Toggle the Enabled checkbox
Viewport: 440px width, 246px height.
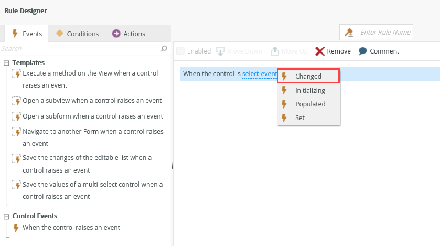(180, 51)
